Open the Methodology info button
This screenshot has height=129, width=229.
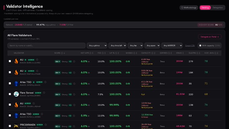[189, 8]
